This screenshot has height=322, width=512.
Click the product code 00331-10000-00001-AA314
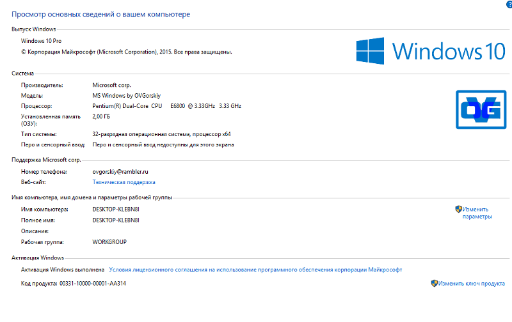(93, 284)
